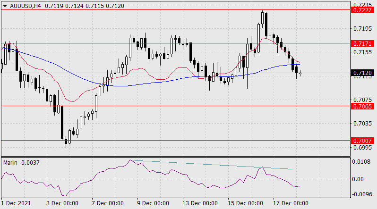Select the 0.7227 red price level label
377x209 pixels.
point(362,10)
